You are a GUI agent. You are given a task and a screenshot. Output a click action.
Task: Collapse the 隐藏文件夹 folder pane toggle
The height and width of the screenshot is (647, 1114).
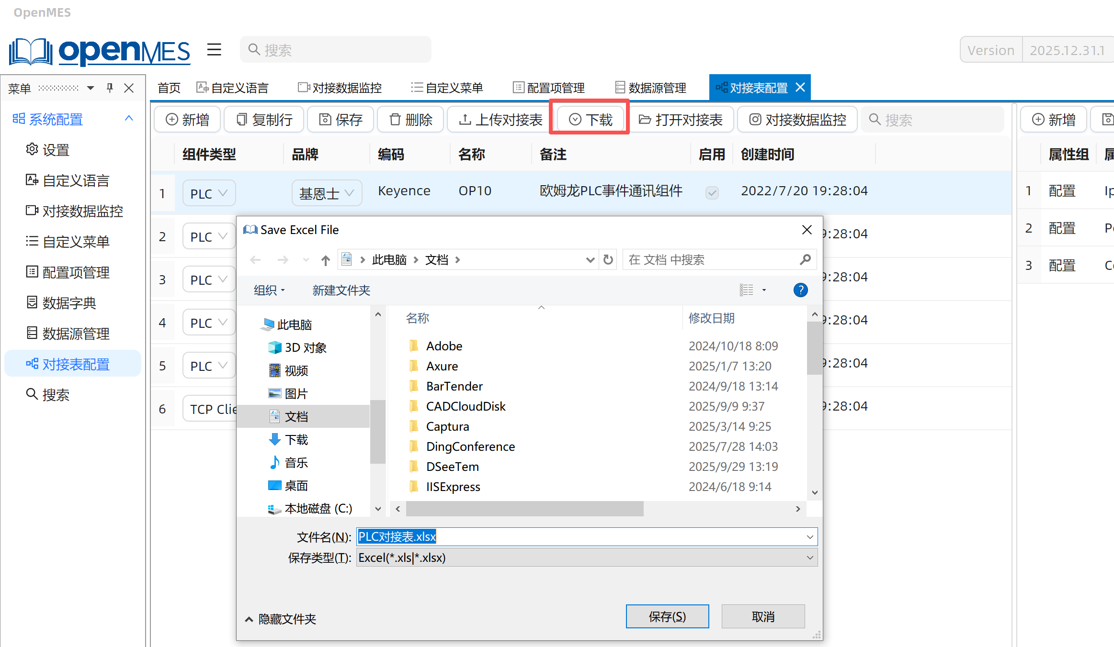click(280, 619)
